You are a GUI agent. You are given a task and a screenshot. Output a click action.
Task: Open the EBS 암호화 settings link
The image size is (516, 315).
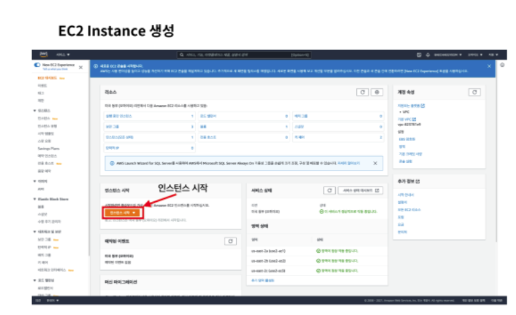point(407,139)
